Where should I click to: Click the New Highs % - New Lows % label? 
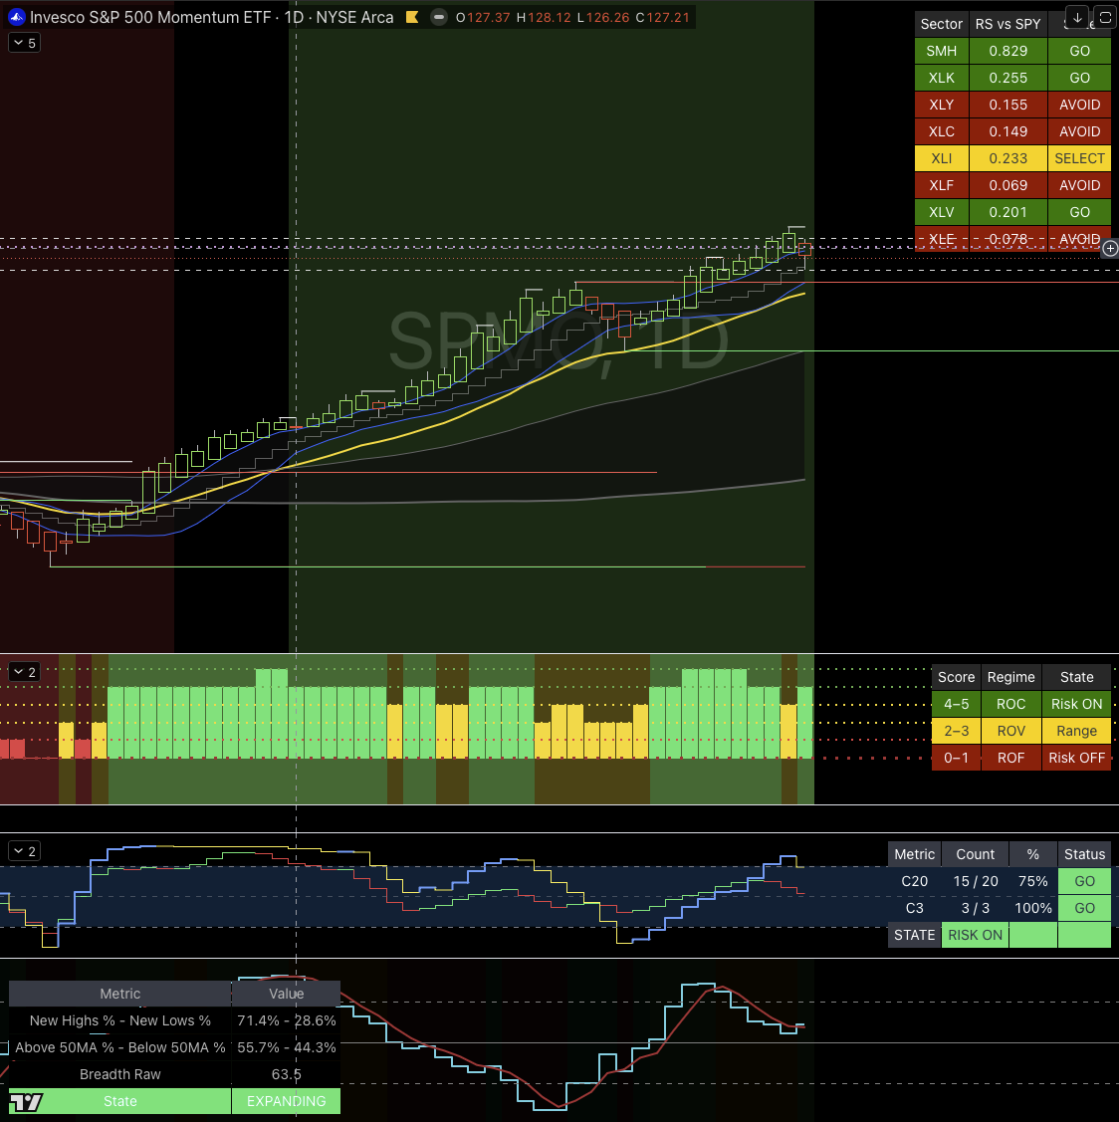pyautogui.click(x=120, y=1020)
